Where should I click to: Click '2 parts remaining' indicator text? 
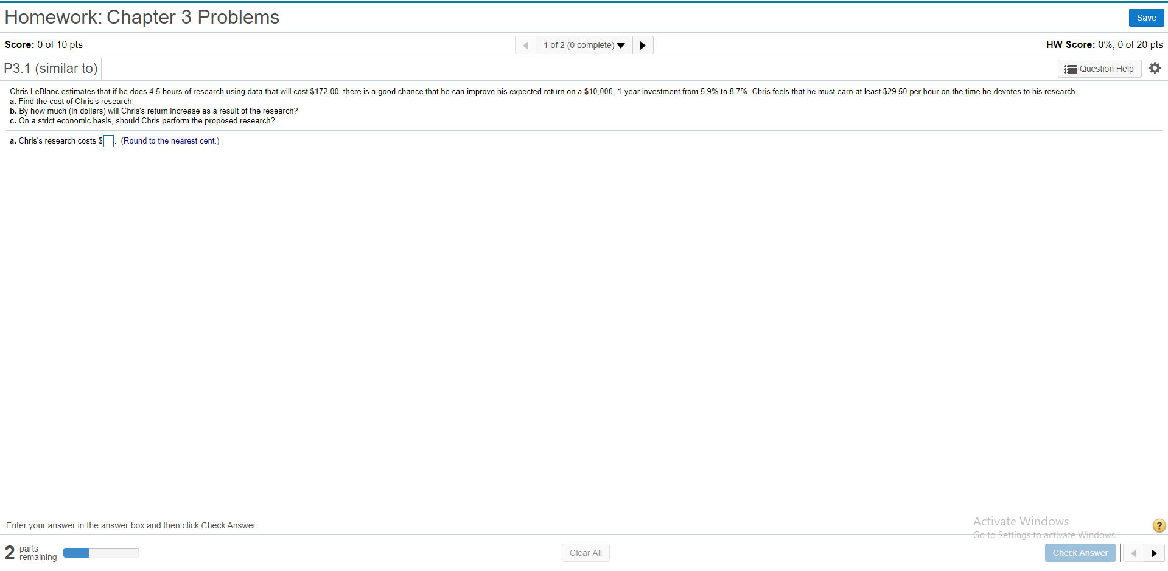[30, 553]
